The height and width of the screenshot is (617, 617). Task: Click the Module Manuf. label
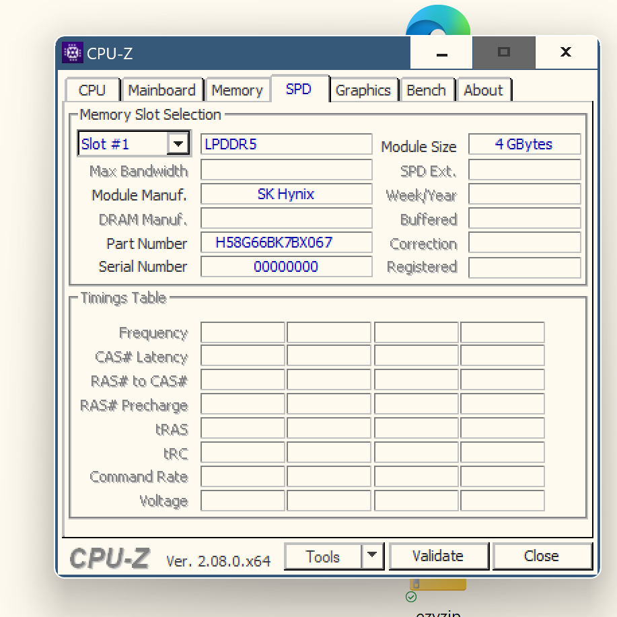[x=139, y=194]
